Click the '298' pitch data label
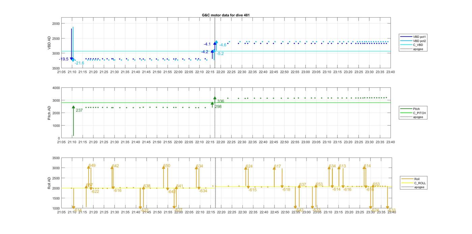This screenshot has width=472, height=234. click(218, 107)
